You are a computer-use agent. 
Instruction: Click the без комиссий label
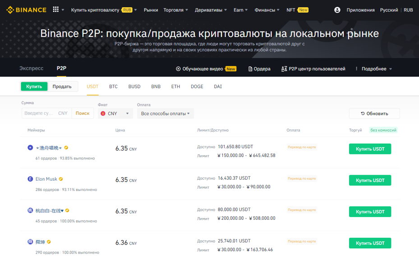(383, 130)
